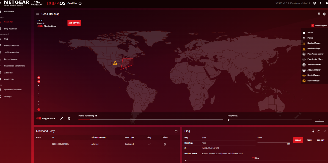Image resolution: width=328 pixels, height=163 pixels.
Task: Click the pencil edit polygon icon
Action: (x=62, y=118)
